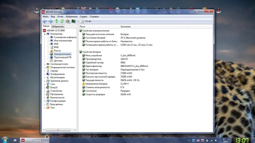Switch to the Избранное tab
The image size is (255, 143).
[x=58, y=26]
